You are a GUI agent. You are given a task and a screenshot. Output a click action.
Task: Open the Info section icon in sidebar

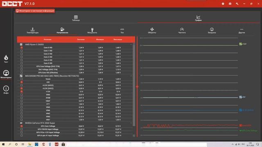6,89
